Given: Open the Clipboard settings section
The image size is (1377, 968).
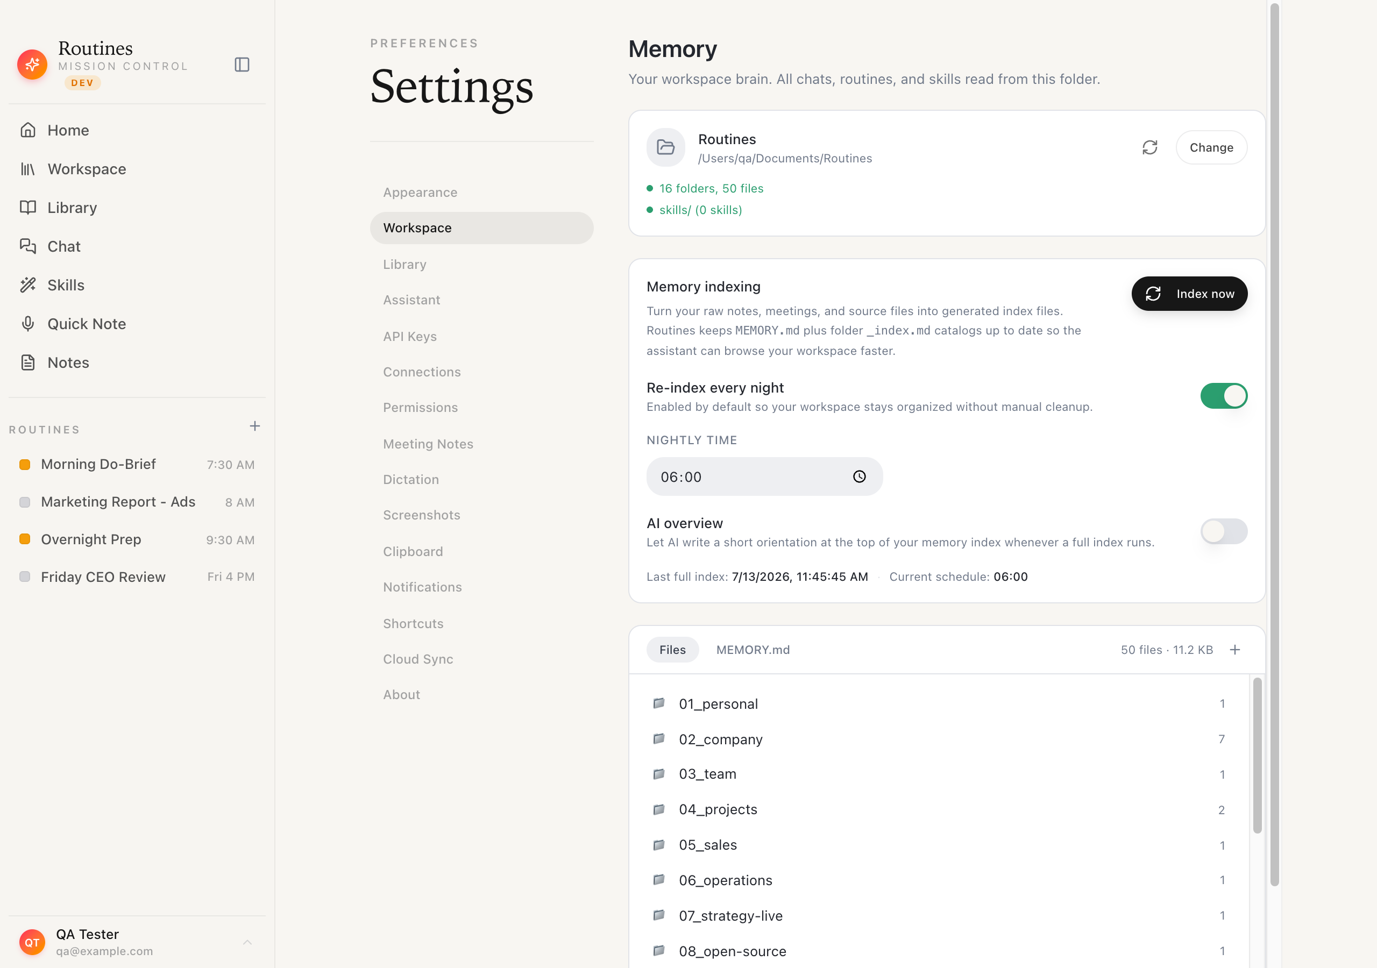Looking at the screenshot, I should tap(481, 552).
